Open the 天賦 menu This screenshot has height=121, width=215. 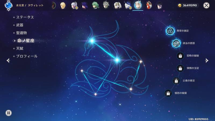click(x=20, y=48)
